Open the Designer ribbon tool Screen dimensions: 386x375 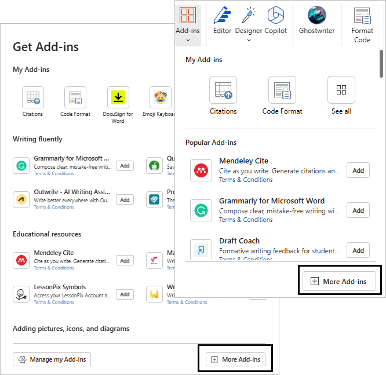click(249, 24)
